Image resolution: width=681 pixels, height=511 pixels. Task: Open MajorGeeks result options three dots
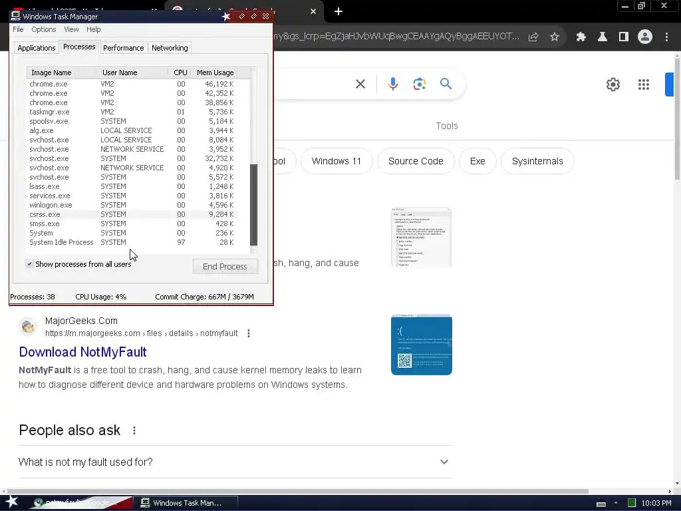(249, 333)
